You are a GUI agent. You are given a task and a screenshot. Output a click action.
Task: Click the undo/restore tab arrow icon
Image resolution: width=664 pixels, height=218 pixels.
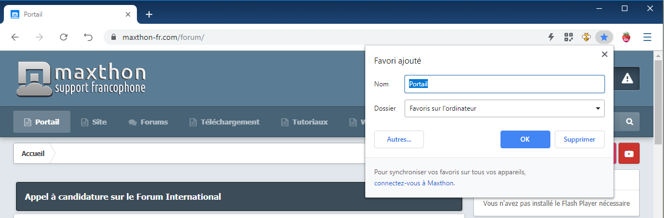[88, 37]
